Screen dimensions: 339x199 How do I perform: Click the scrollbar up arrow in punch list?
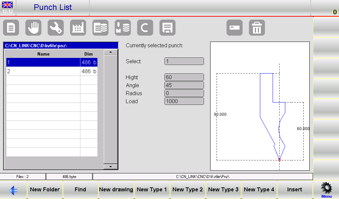(x=111, y=52)
